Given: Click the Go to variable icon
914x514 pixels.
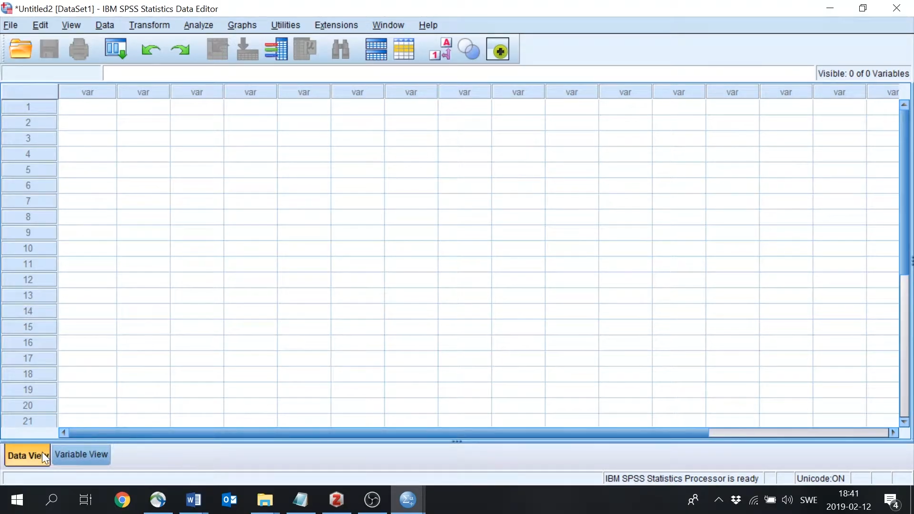Looking at the screenshot, I should pyautogui.click(x=247, y=49).
